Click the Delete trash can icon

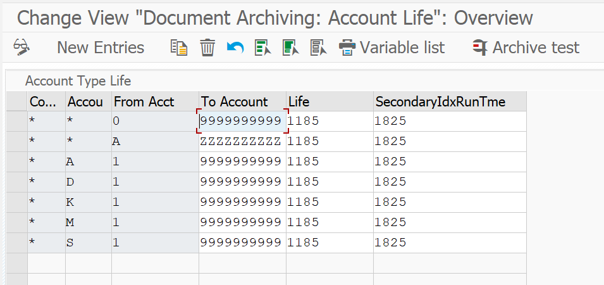pos(207,47)
